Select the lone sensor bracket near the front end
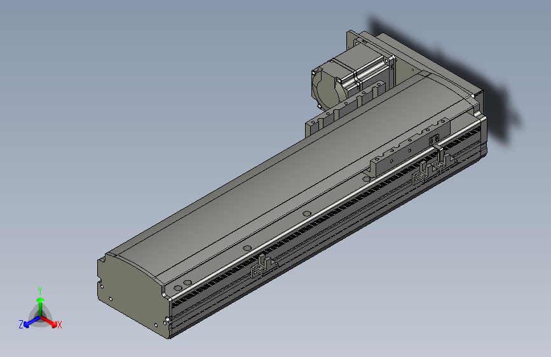 pos(263,267)
